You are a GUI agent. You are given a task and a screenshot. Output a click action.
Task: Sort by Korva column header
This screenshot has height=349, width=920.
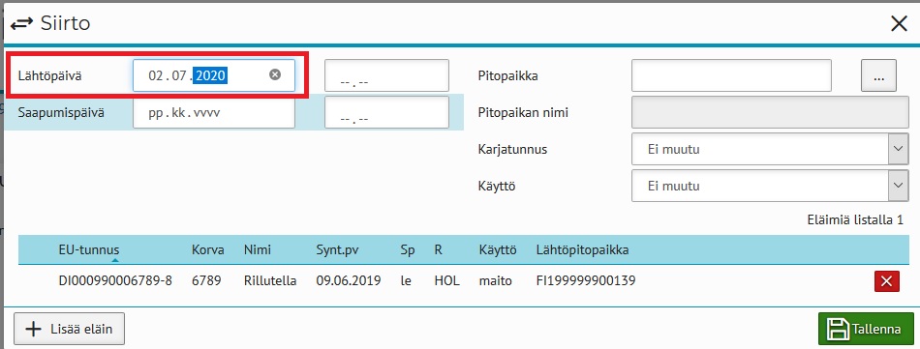[x=207, y=250]
